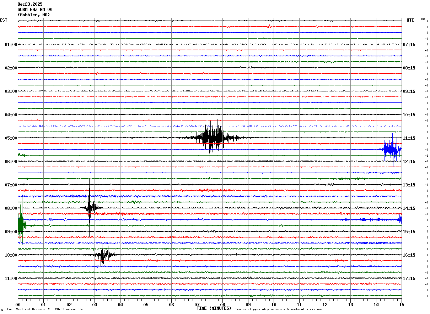Click the DC column header

point(423,19)
